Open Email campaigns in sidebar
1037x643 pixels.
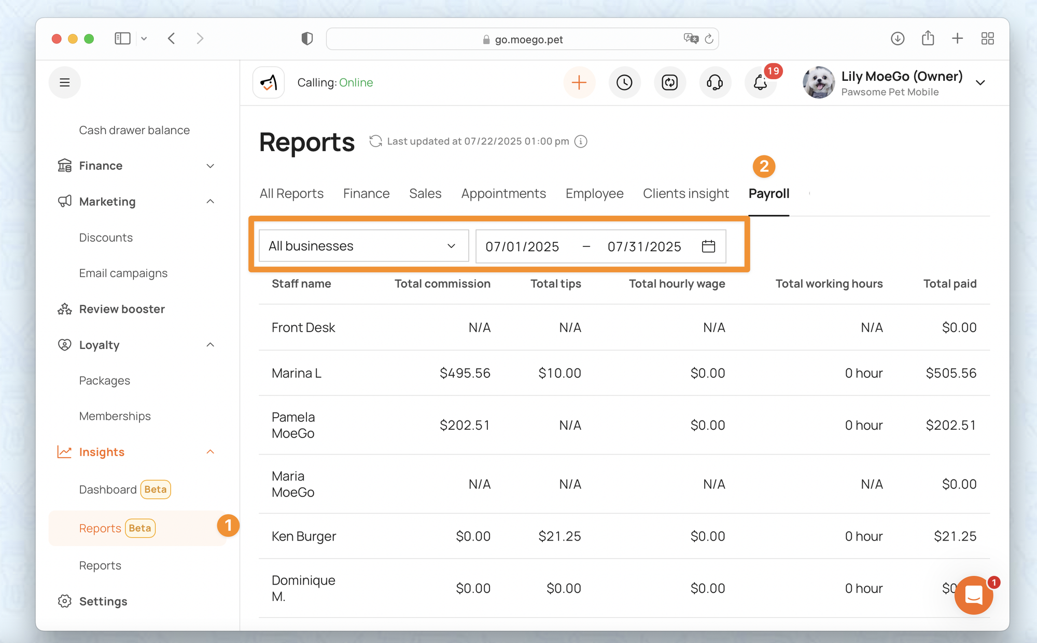pyautogui.click(x=123, y=273)
